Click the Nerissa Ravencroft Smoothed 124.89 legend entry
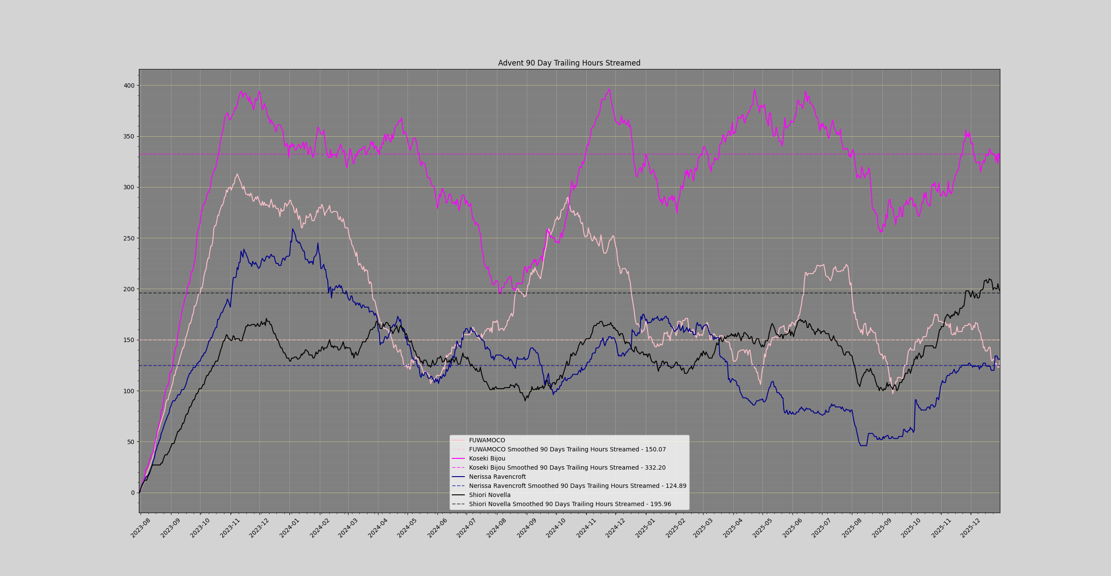 [577, 486]
